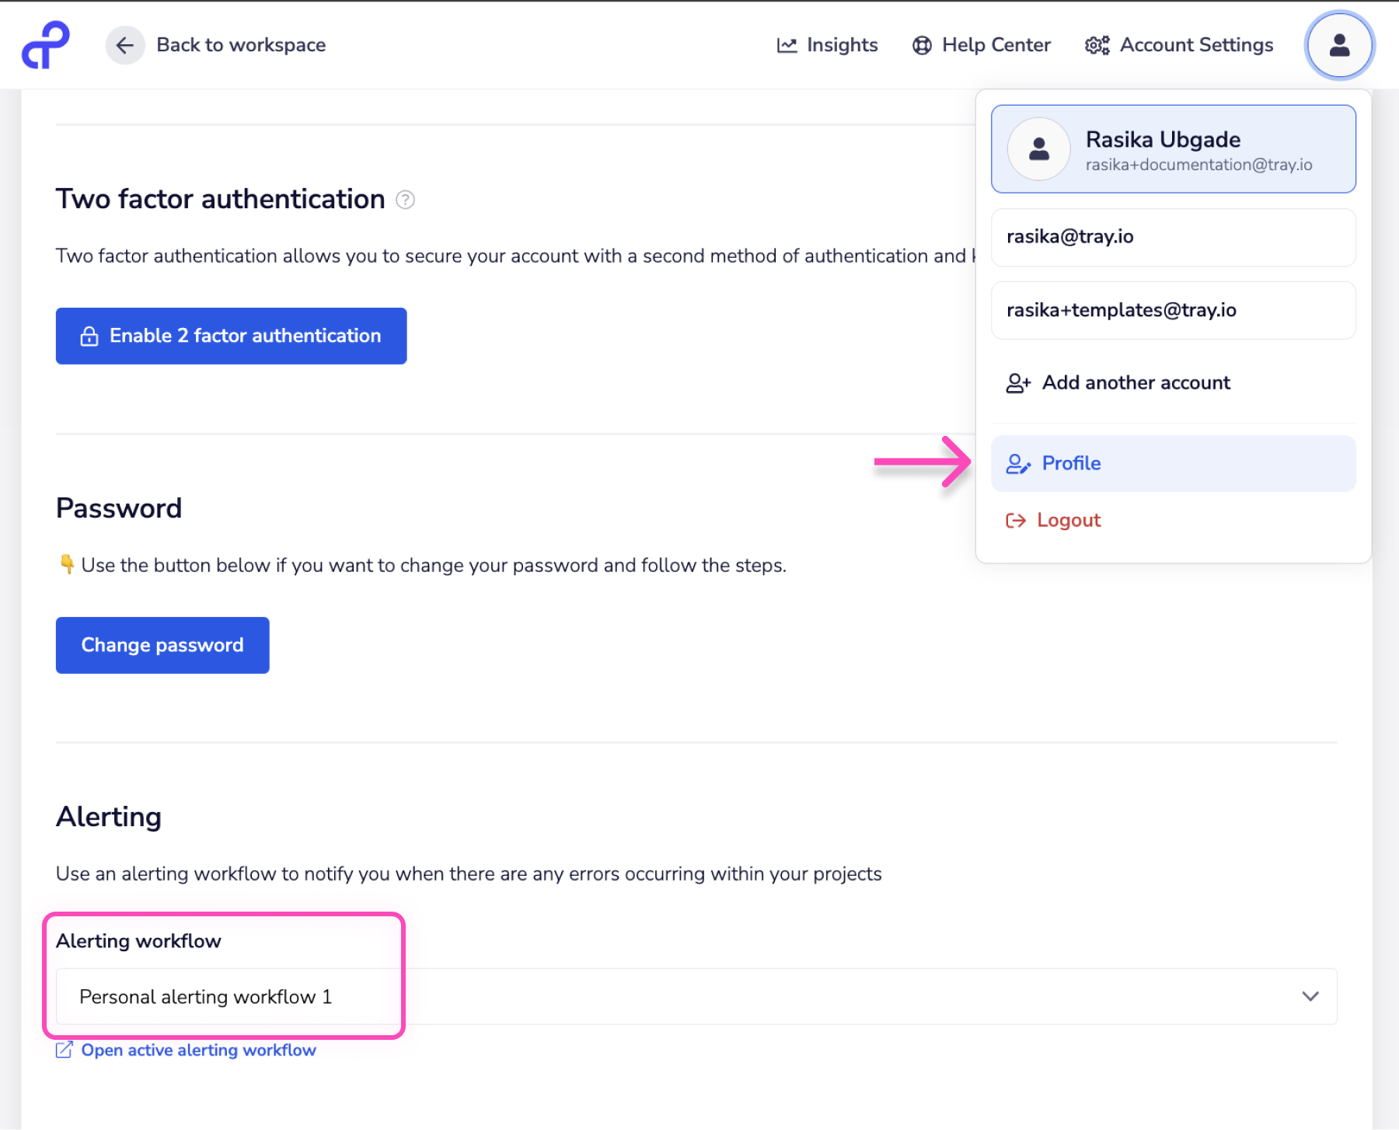The width and height of the screenshot is (1399, 1130).
Task: Click the lock icon on the 2FA button
Action: (89, 336)
